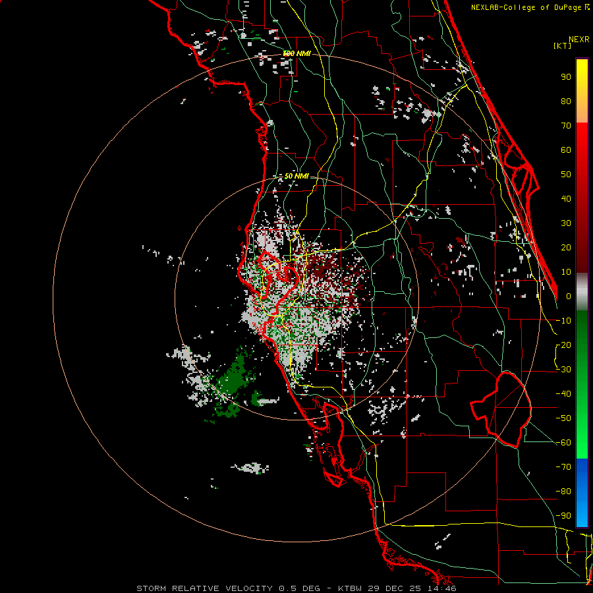Click the 0.5 DEG elevation text
Image resolution: width=593 pixels, height=593 pixels.
pos(300,588)
